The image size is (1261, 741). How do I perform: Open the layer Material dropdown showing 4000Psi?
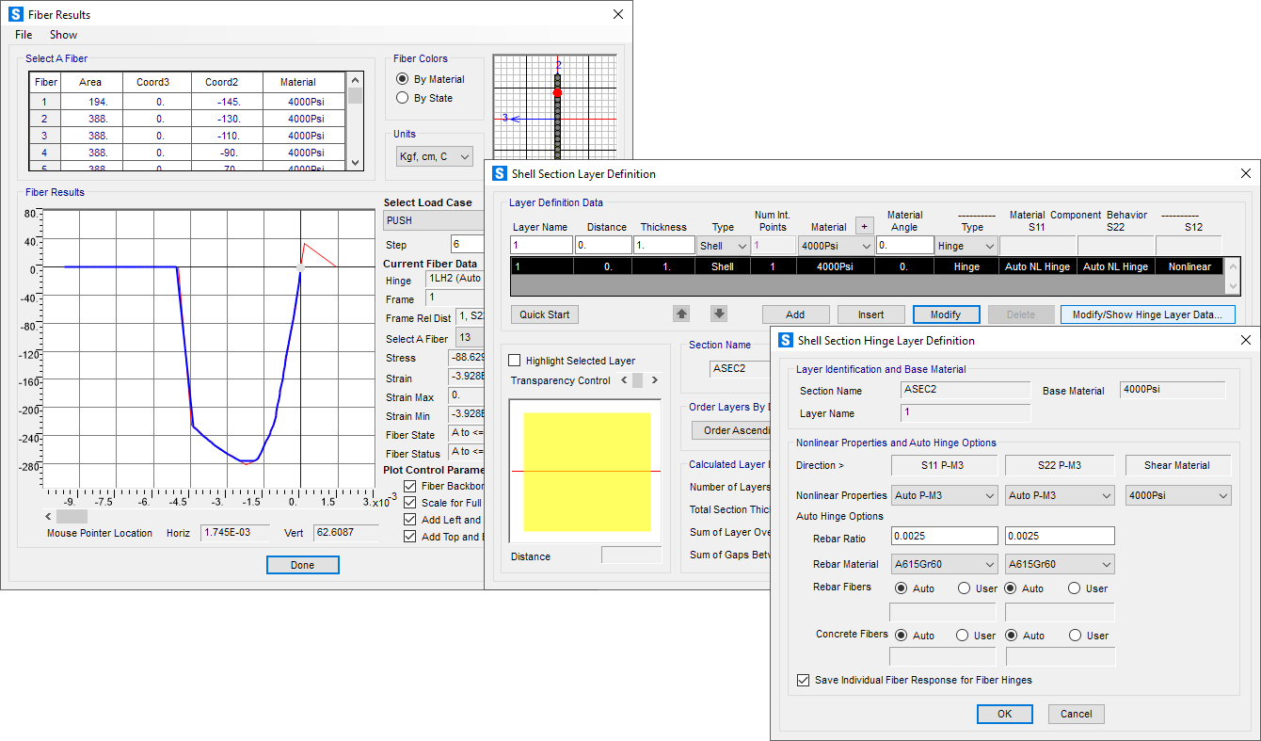(836, 246)
